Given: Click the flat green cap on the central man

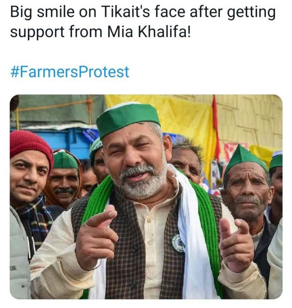Looking at the screenshot, I should tap(127, 120).
